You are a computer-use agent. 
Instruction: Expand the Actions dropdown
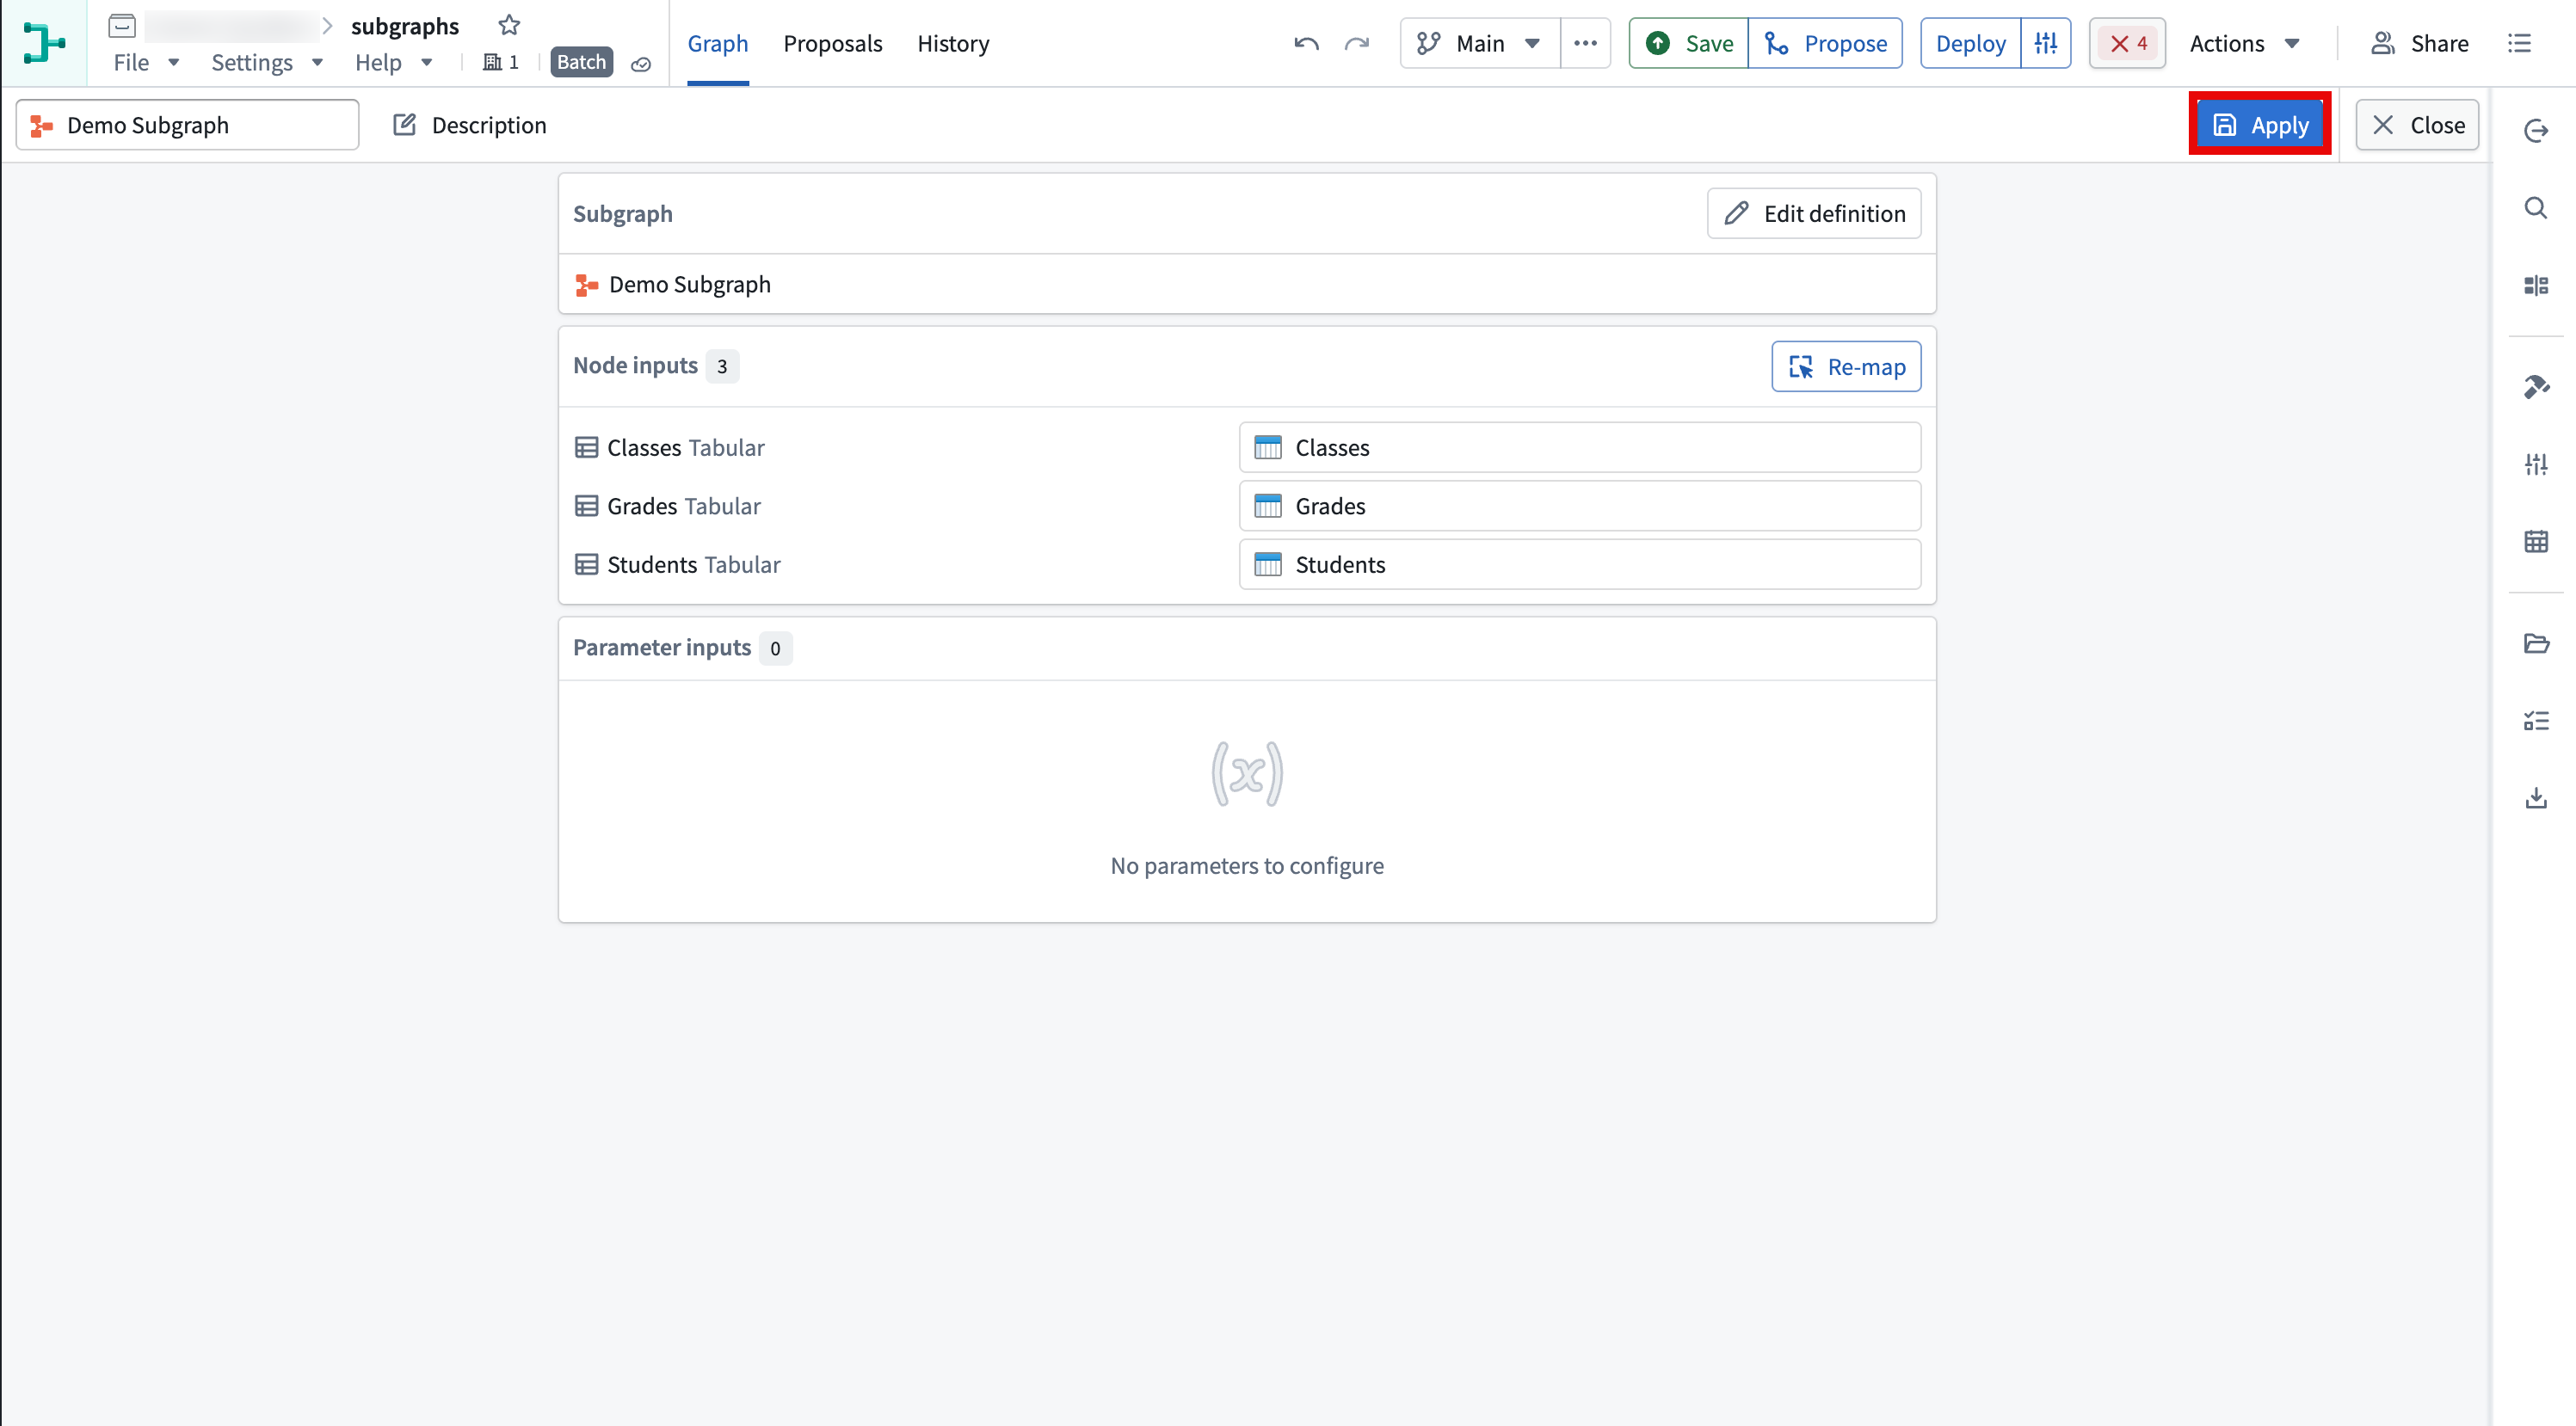pyautogui.click(x=2245, y=43)
